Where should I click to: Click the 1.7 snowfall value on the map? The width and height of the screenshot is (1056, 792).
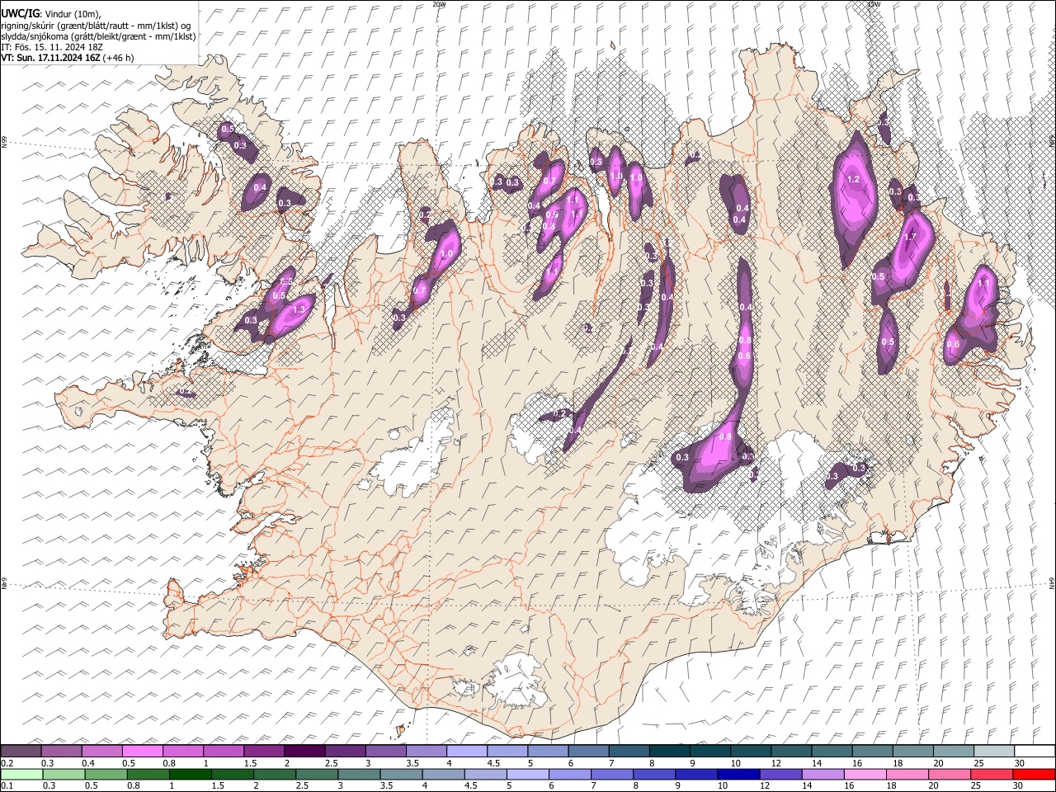(x=910, y=238)
